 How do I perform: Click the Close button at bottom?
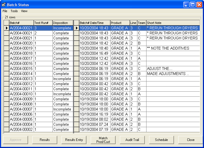[191, 140]
